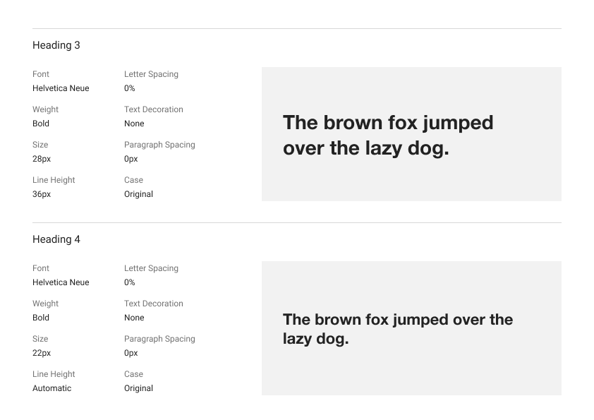Select Heading 4 sample text "lazy dog."
The width and height of the screenshot is (594, 420).
pyautogui.click(x=315, y=339)
